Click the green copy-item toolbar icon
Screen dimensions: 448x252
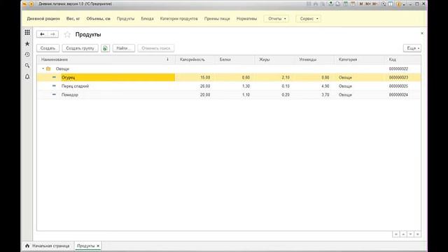tap(105, 48)
